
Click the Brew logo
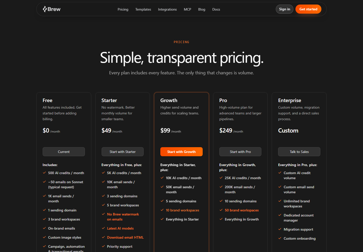pyautogui.click(x=52, y=9)
